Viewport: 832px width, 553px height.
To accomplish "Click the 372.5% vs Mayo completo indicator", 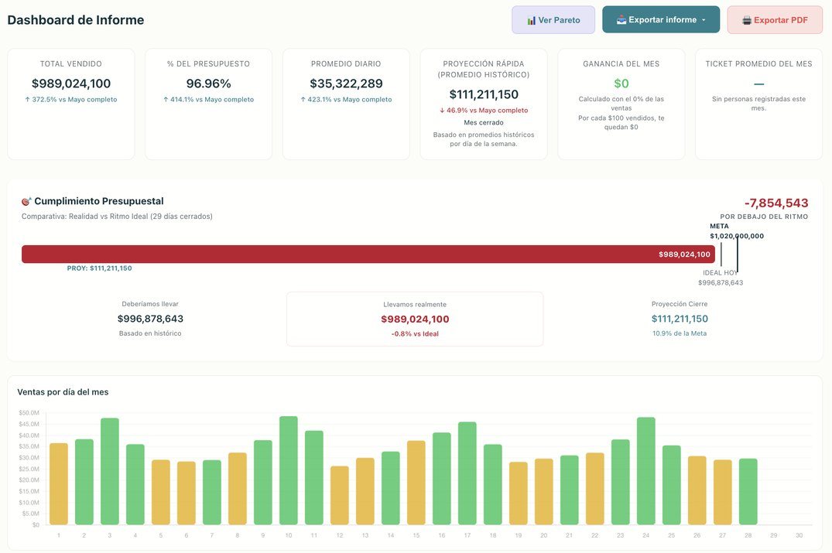I will [71, 99].
